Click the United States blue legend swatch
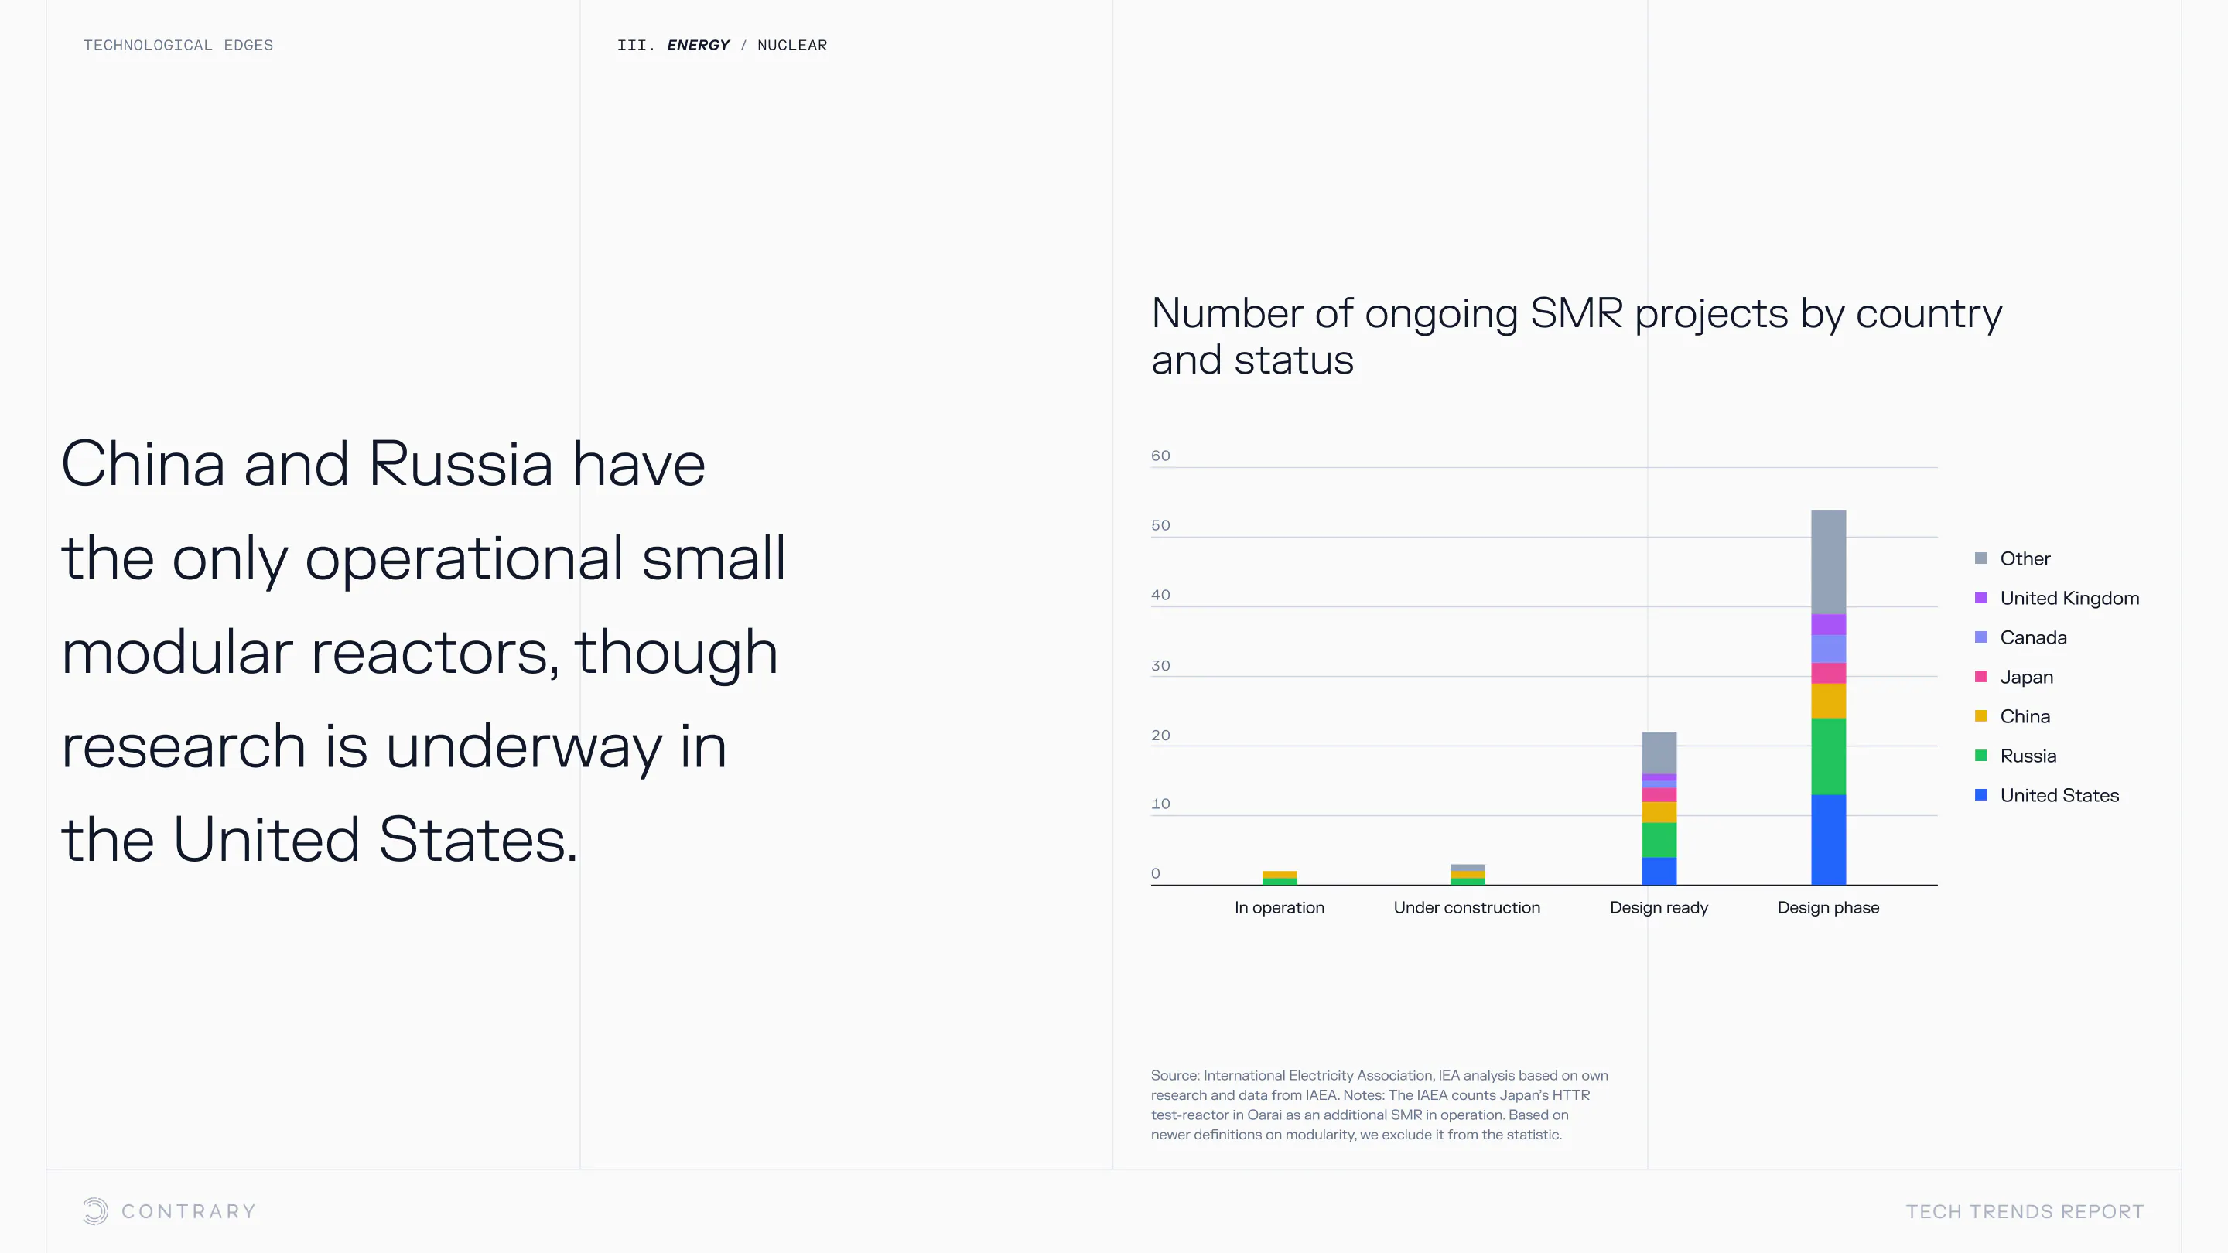Image resolution: width=2228 pixels, height=1253 pixels. tap(1980, 794)
